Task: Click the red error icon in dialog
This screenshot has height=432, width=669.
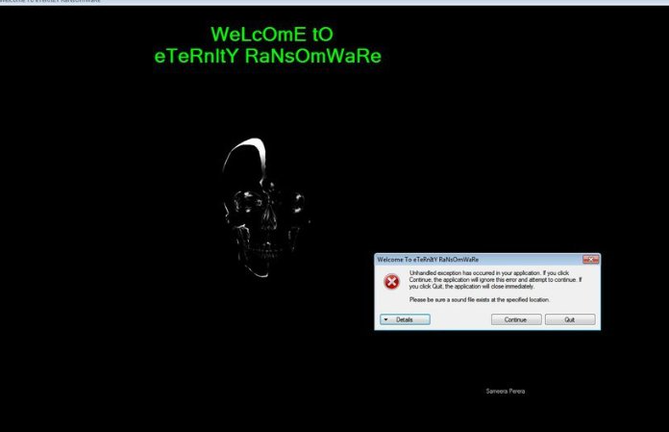Action: coord(391,282)
